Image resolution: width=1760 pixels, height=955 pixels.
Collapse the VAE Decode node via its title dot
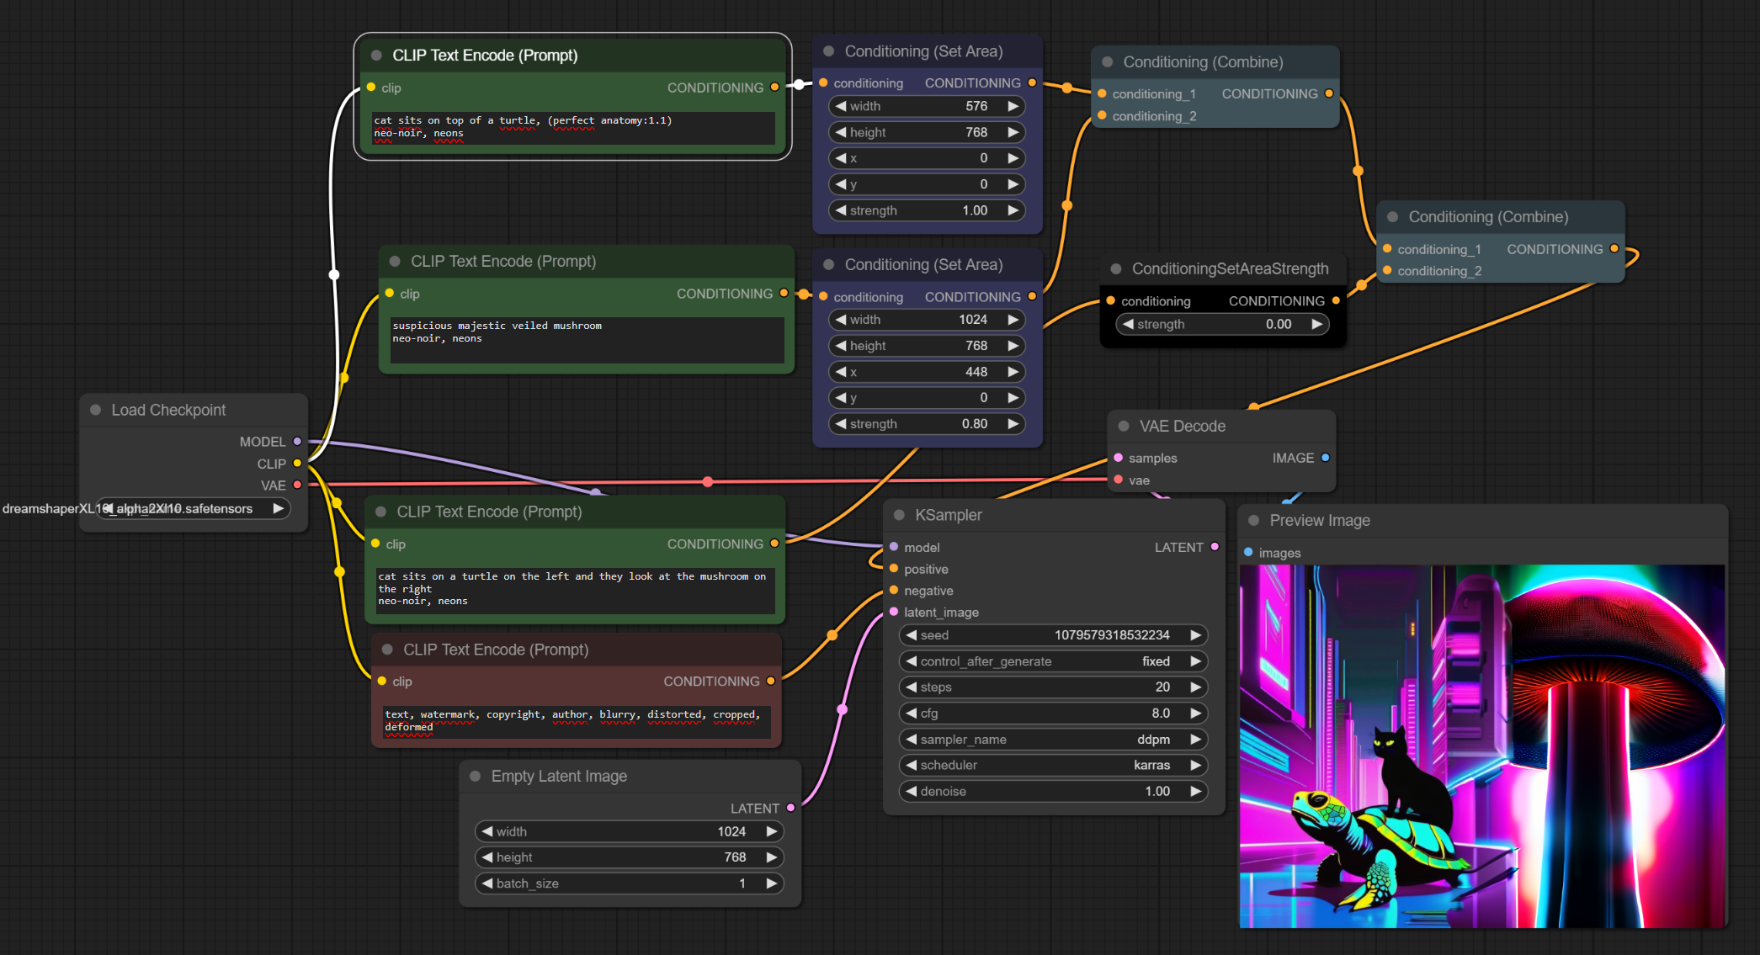point(1124,427)
